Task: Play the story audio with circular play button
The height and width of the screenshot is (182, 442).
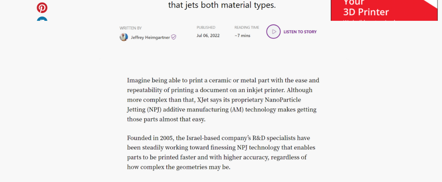Action: pyautogui.click(x=273, y=31)
